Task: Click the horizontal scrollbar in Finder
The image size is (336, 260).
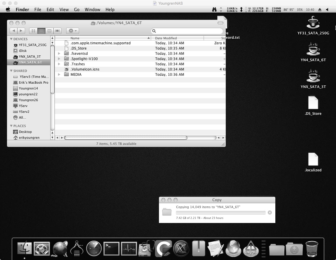Action: tap(126, 138)
